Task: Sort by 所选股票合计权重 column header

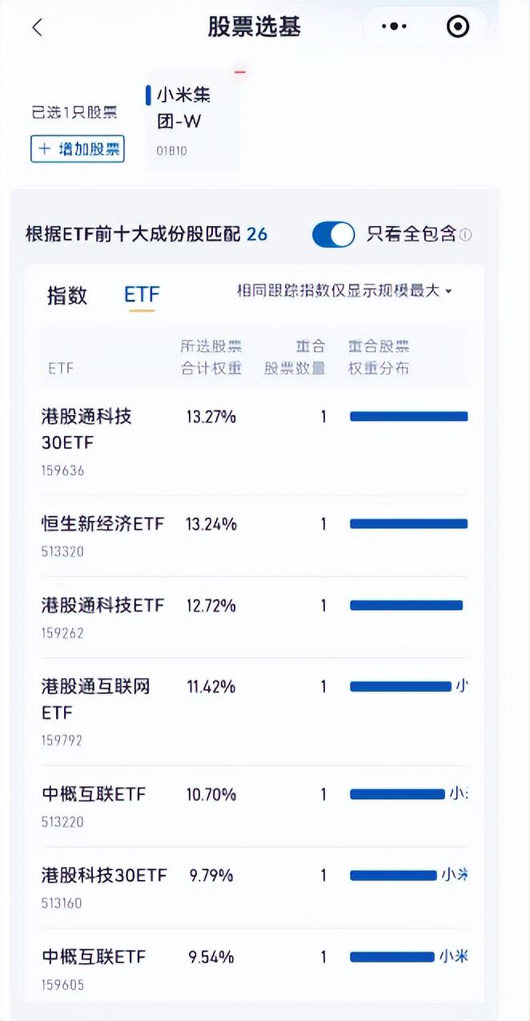Action: pos(211,357)
